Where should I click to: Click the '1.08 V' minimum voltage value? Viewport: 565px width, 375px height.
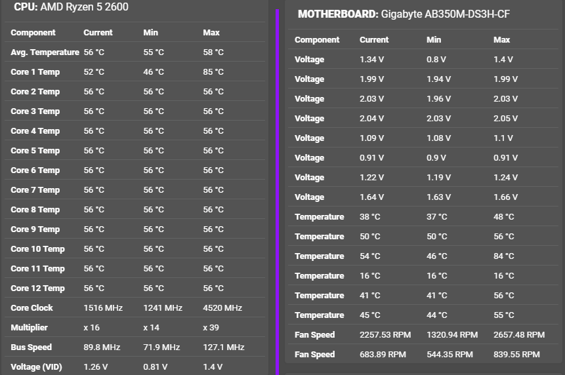coord(438,138)
